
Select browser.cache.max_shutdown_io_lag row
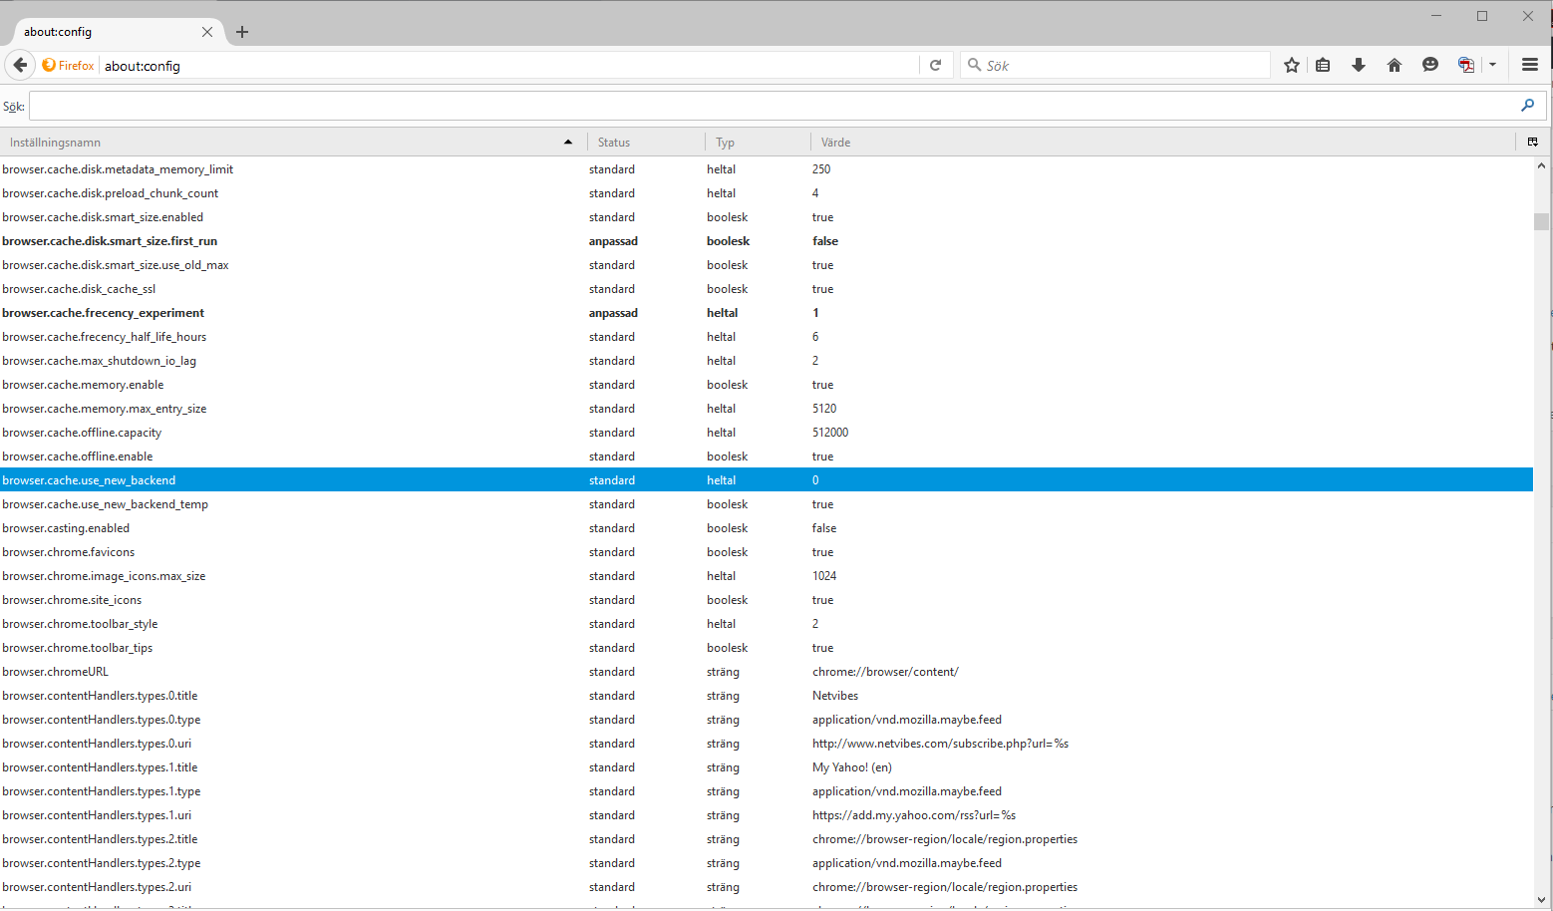click(767, 361)
